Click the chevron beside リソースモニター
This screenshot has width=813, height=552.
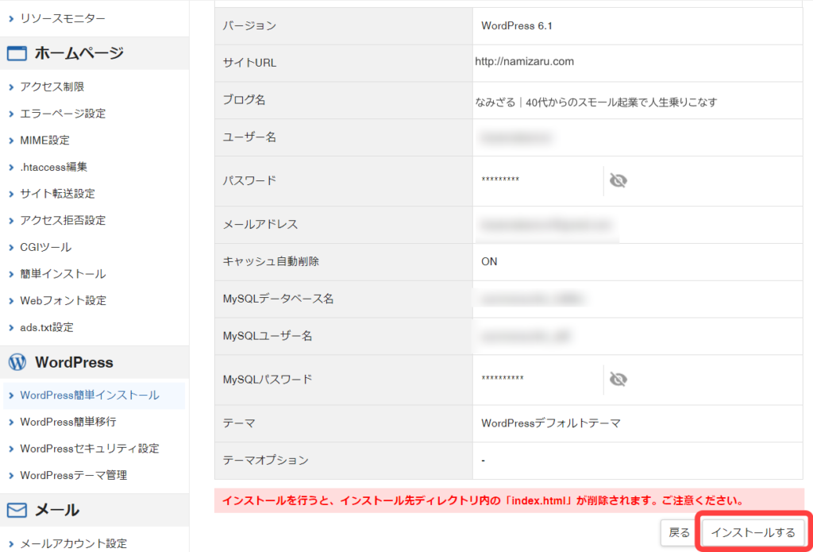click(x=11, y=19)
